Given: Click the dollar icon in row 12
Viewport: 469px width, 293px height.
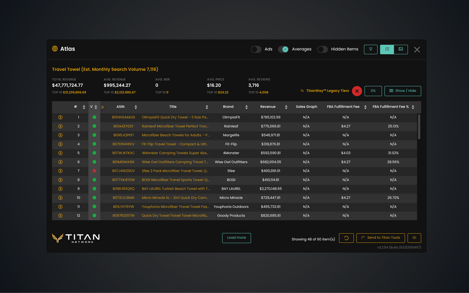Looking at the screenshot, I should [x=60, y=216].
